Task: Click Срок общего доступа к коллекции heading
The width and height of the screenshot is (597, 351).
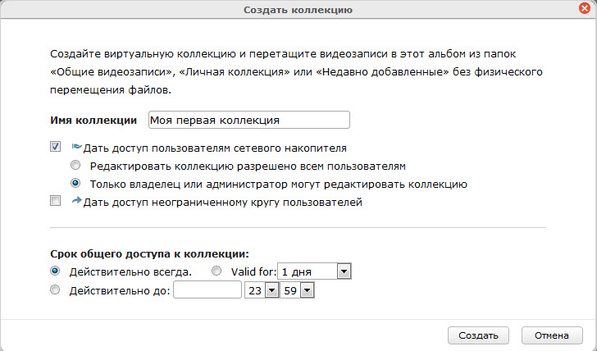Action: pos(149,254)
